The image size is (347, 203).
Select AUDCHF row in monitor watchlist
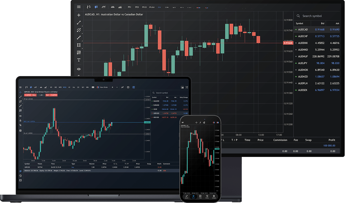coord(318,36)
